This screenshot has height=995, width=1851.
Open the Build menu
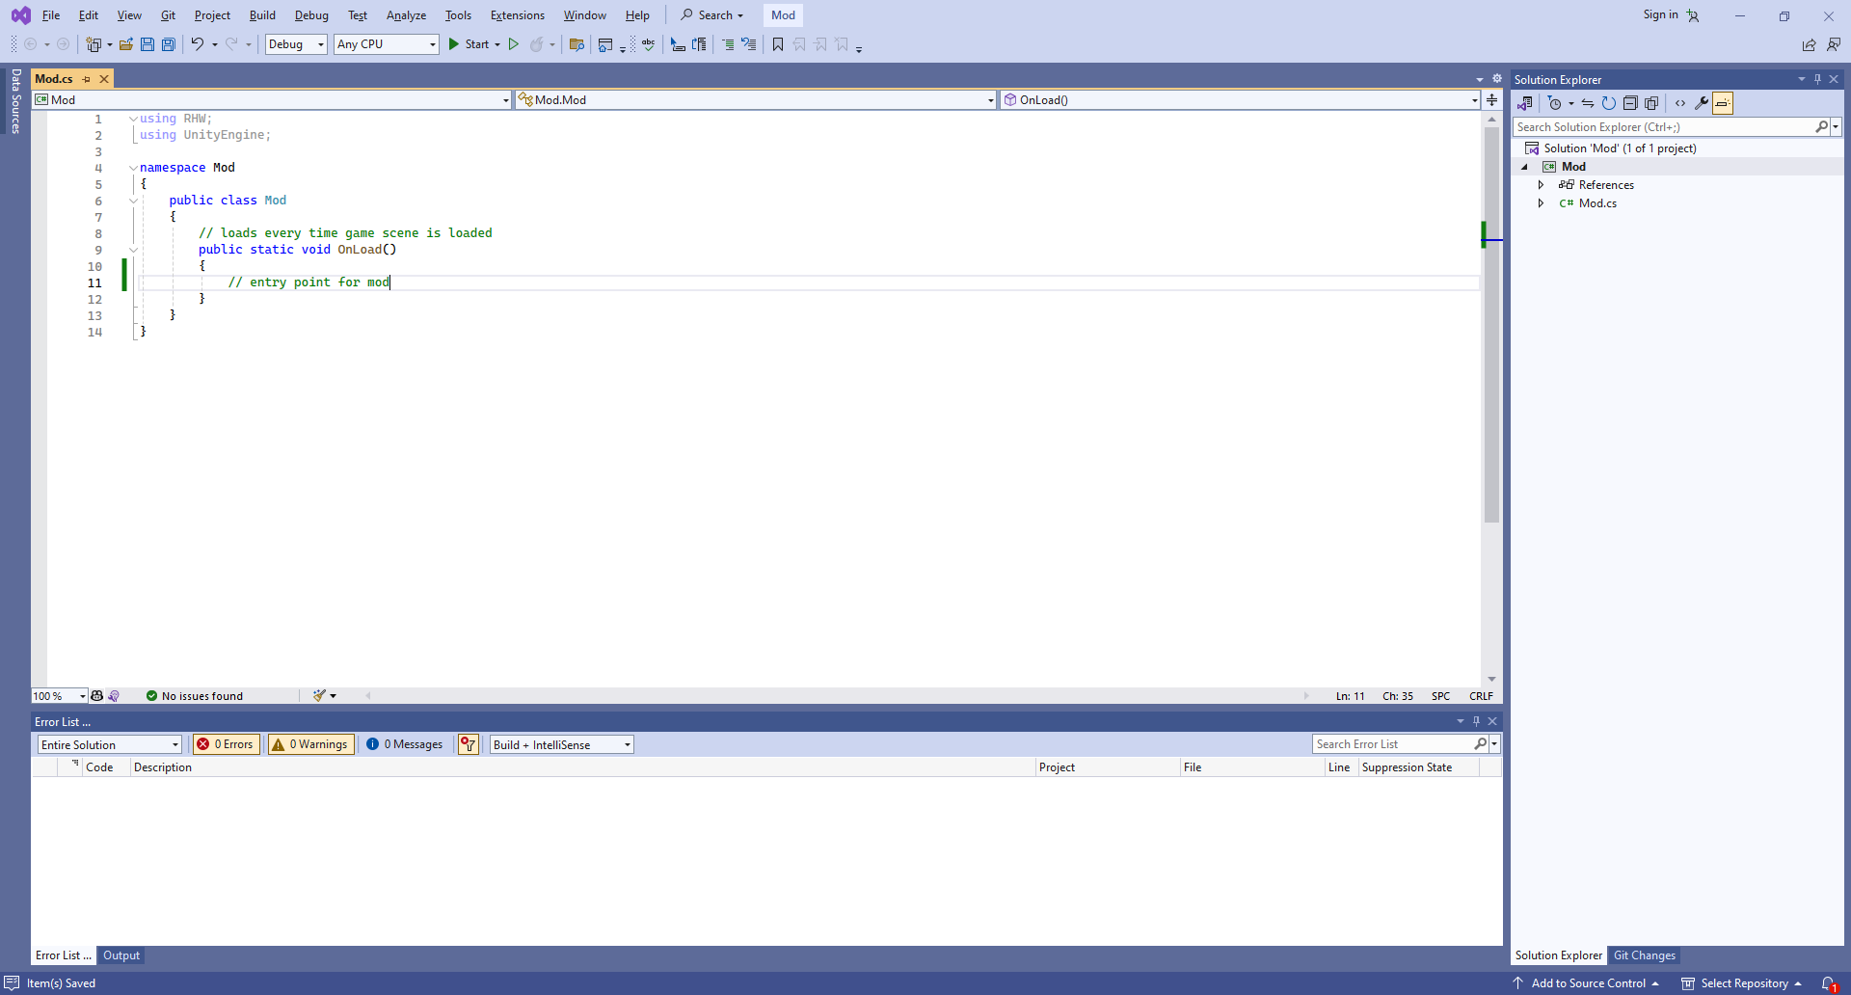[261, 14]
